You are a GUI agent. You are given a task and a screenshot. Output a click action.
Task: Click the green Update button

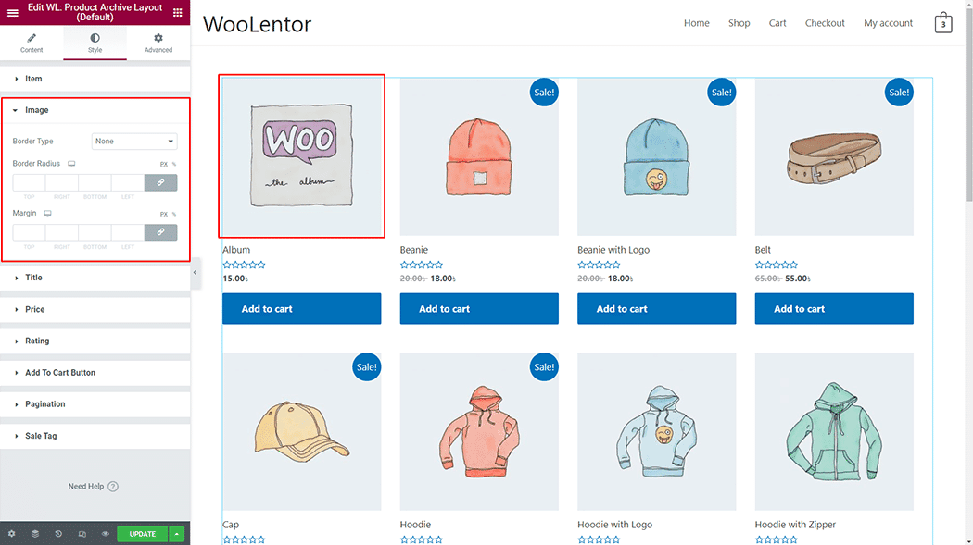click(142, 534)
